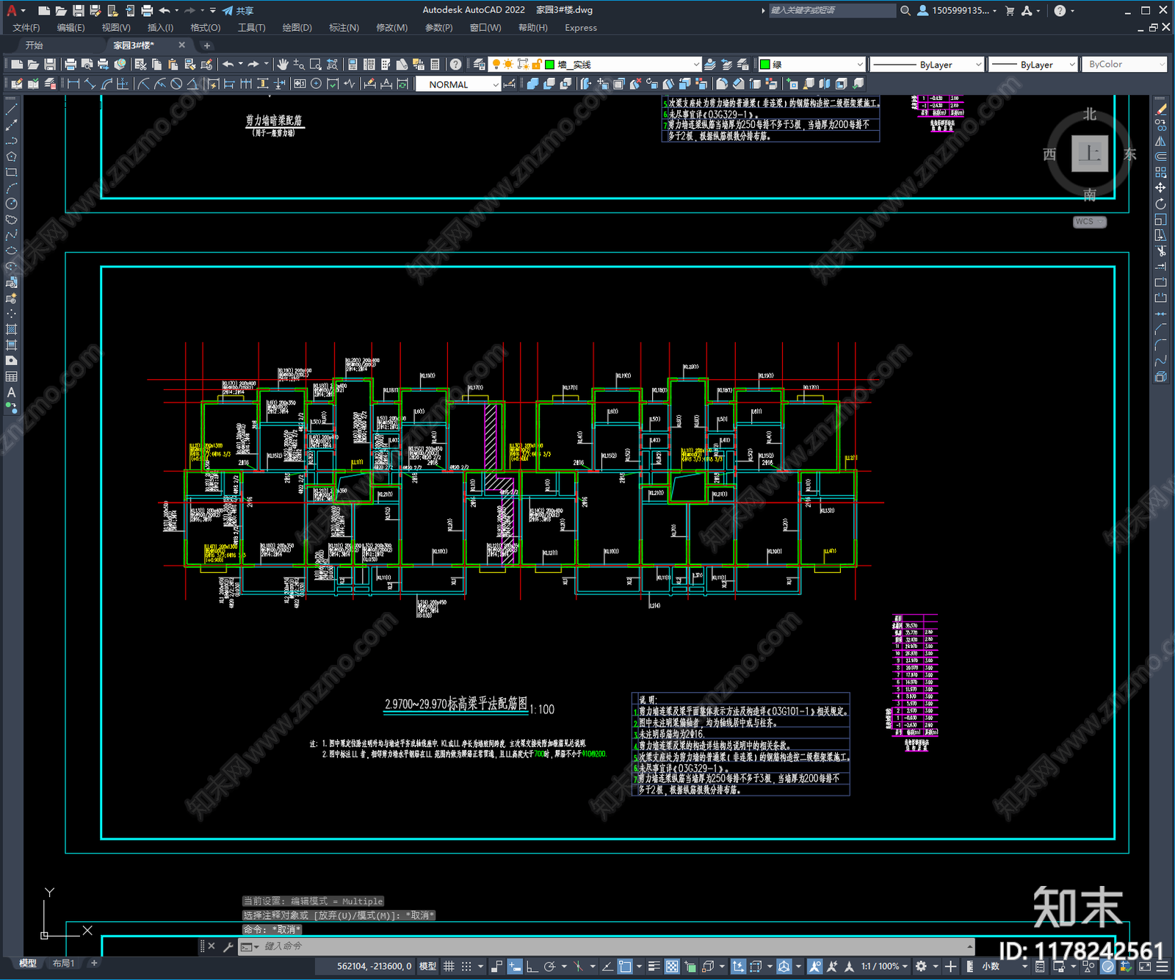Toggle the drawing grid display in status bar
Viewport: 1175px width, 980px height.
(x=449, y=967)
